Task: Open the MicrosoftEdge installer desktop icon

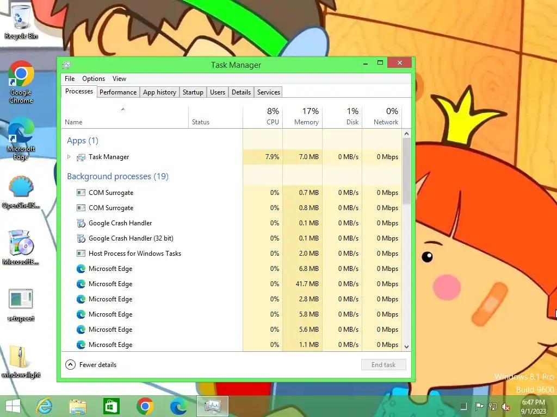Action: click(21, 248)
